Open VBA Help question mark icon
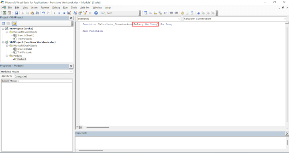 (x=96, y=13)
